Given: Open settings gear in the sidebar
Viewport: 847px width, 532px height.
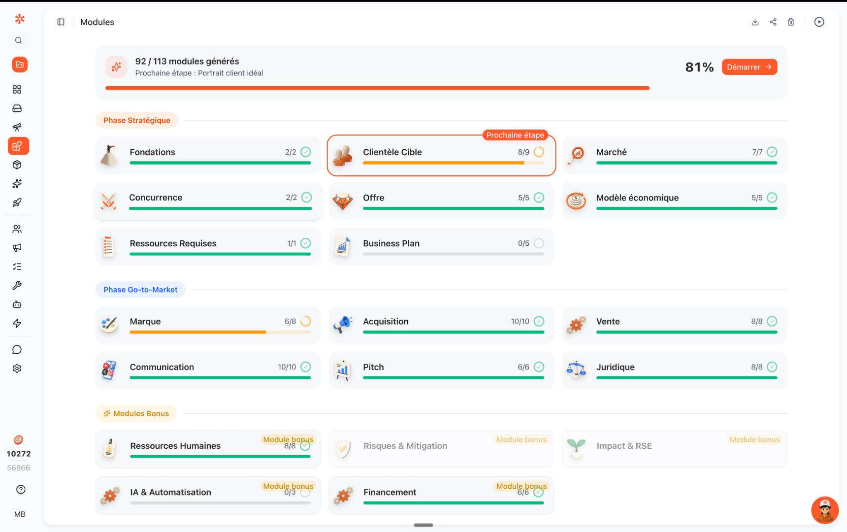Looking at the screenshot, I should 17,368.
